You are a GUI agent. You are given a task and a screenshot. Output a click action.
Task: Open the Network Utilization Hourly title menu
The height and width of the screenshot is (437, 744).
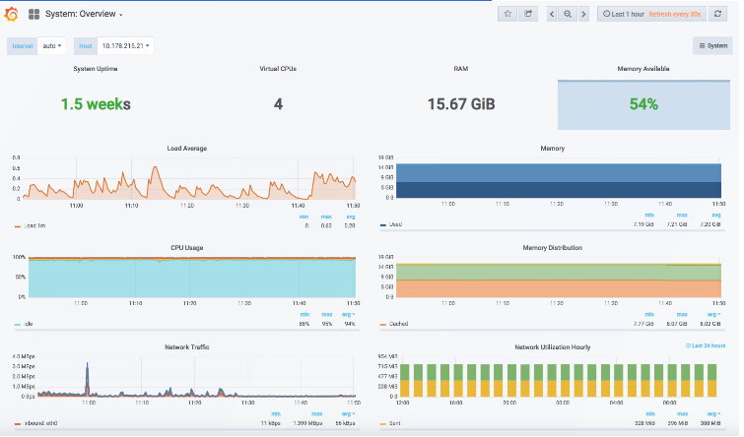point(552,347)
